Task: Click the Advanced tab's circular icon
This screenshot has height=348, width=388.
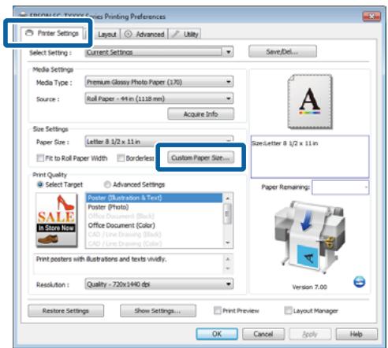Action: point(128,34)
